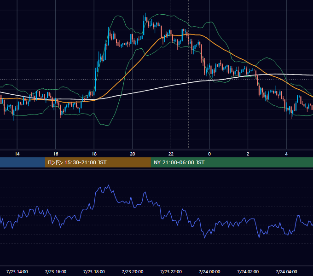Click the 7/23 22:00 timestamp label

[x=171, y=271]
